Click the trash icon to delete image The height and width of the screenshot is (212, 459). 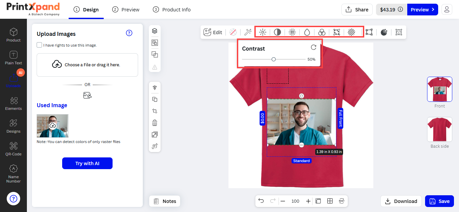(x=155, y=123)
